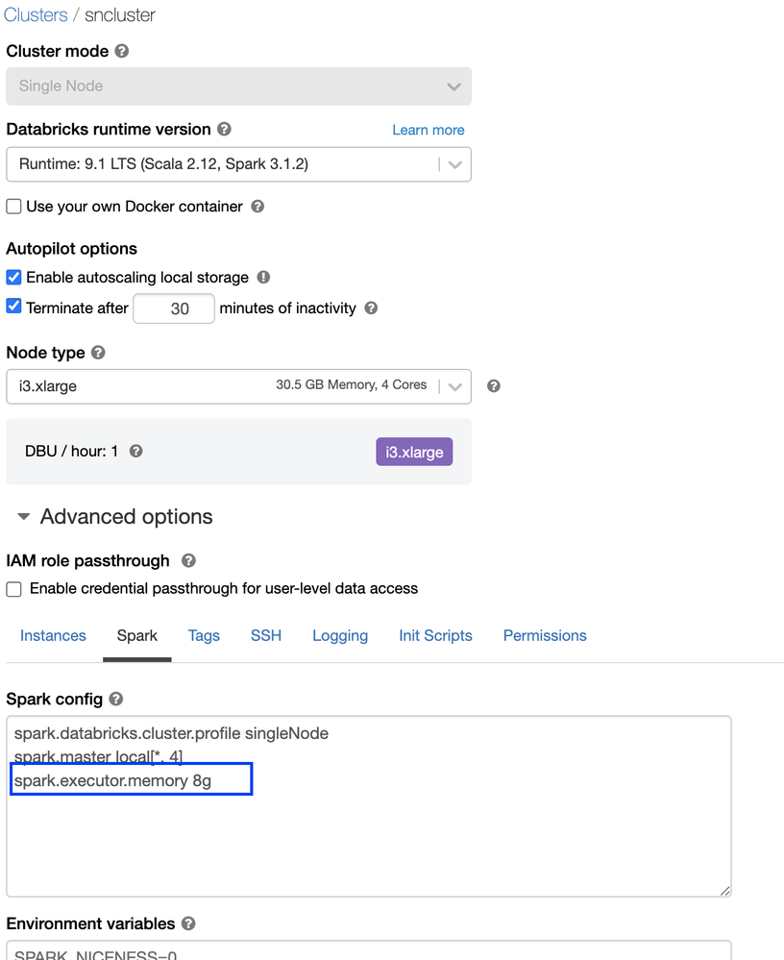The height and width of the screenshot is (960, 784).
Task: Open the Databricks runtime version dropdown
Action: (238, 164)
